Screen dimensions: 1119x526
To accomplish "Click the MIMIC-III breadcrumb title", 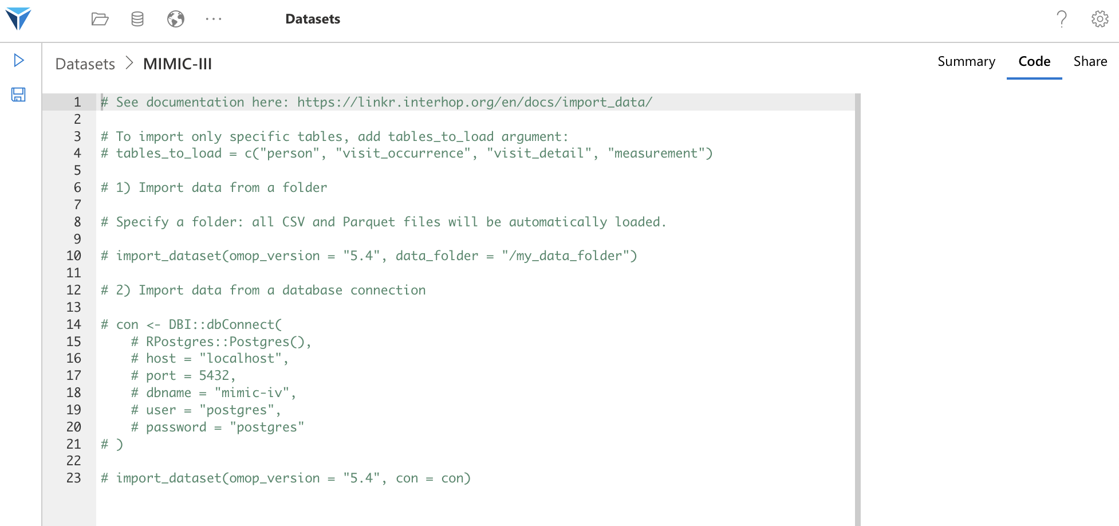I will pyautogui.click(x=178, y=64).
